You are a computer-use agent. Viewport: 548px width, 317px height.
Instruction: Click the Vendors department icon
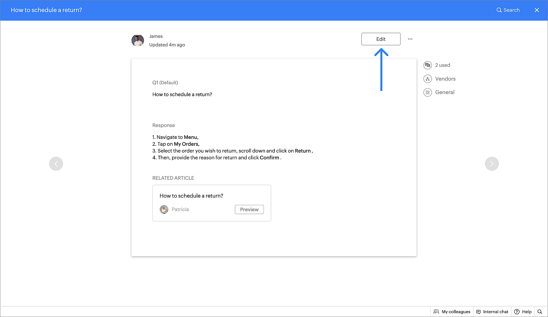coord(427,79)
